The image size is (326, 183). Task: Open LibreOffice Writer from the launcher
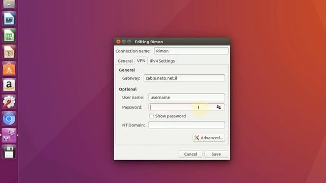coord(9,19)
